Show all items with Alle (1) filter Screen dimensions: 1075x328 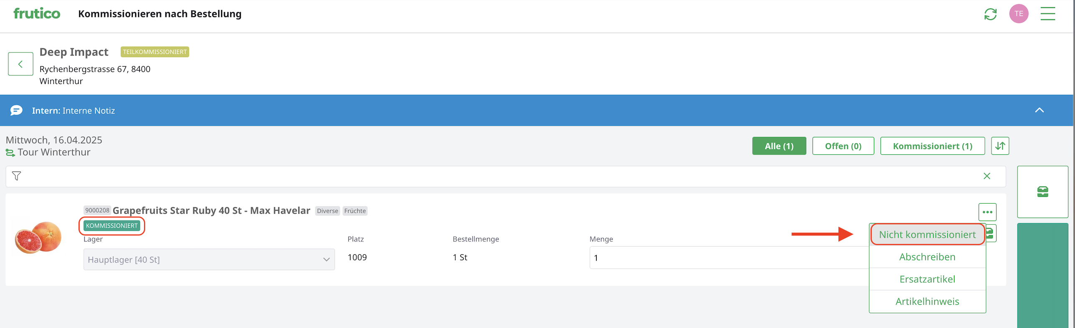779,146
